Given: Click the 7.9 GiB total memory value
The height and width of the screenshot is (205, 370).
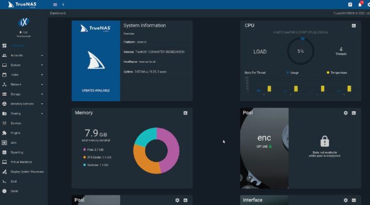Looking at the screenshot, I should click(x=96, y=133).
